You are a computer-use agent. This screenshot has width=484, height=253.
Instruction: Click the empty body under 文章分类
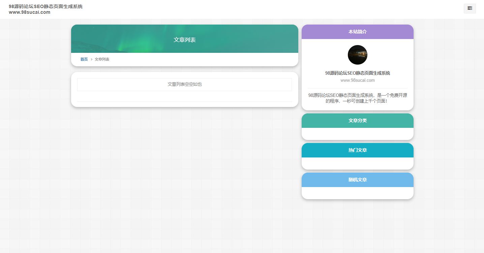(357, 134)
